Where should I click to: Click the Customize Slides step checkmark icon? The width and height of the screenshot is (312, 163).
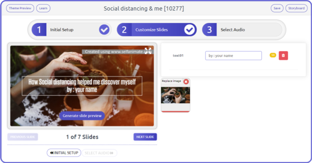click(189, 29)
